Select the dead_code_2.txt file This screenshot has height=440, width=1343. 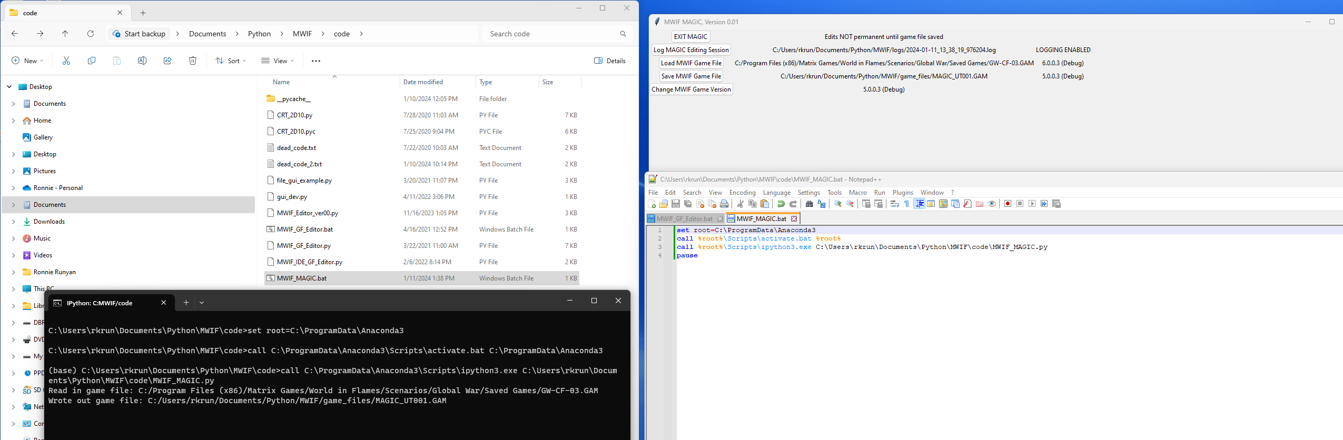pyautogui.click(x=421, y=164)
